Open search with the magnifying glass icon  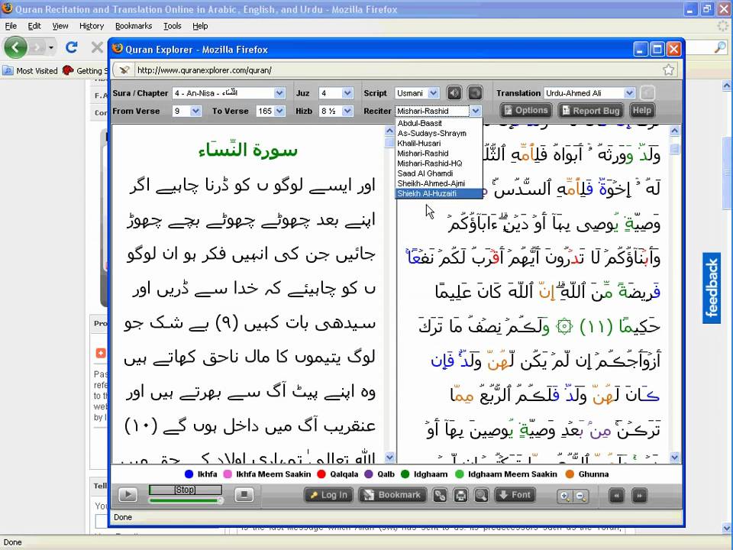coord(481,495)
